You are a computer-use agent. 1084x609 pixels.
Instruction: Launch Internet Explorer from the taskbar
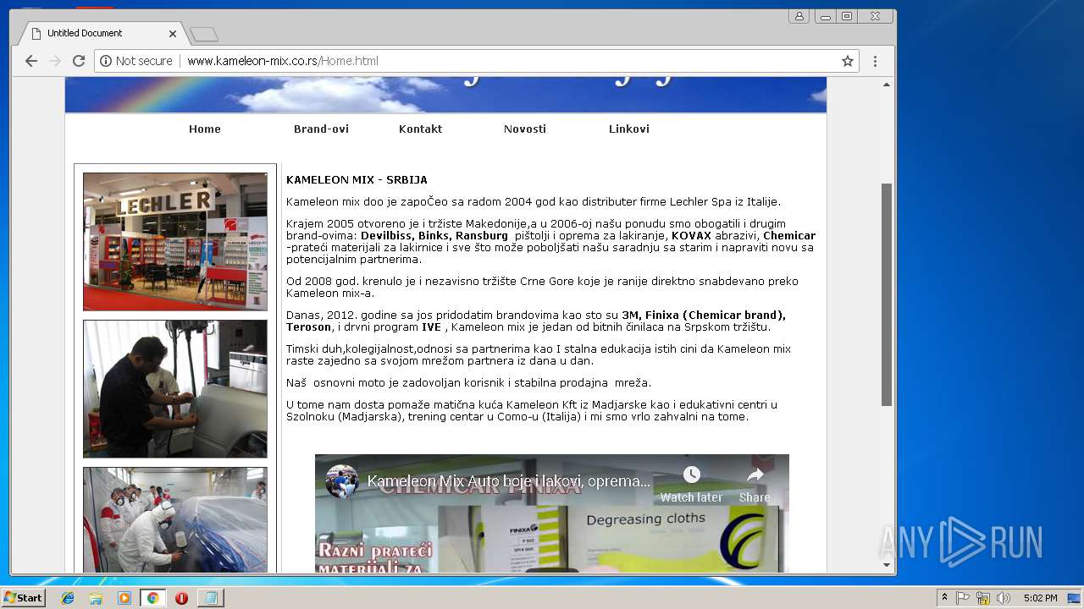pos(68,598)
